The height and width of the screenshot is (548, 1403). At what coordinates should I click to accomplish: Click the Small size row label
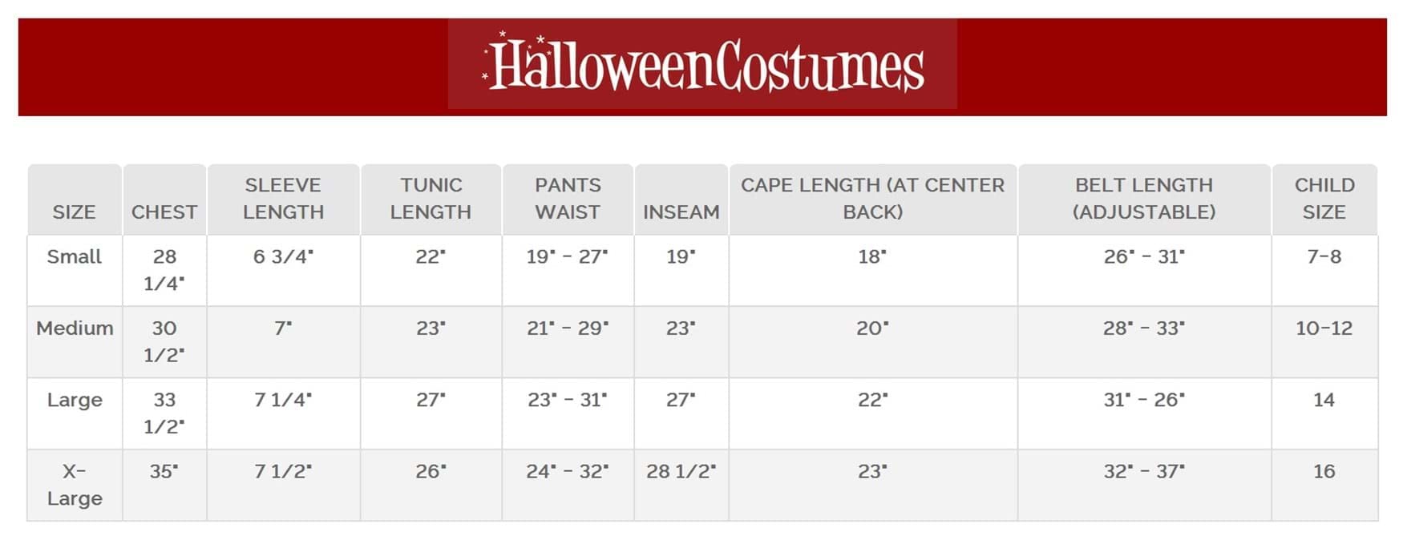click(x=74, y=256)
